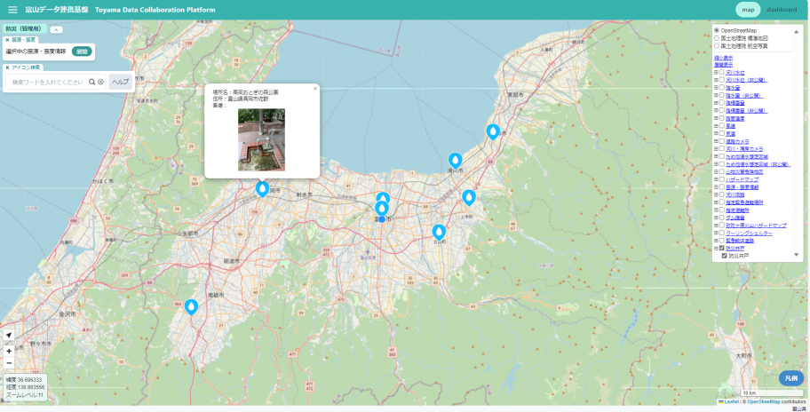
Task: Close the アイコン検索 panel using its X icon
Action: coord(7,67)
